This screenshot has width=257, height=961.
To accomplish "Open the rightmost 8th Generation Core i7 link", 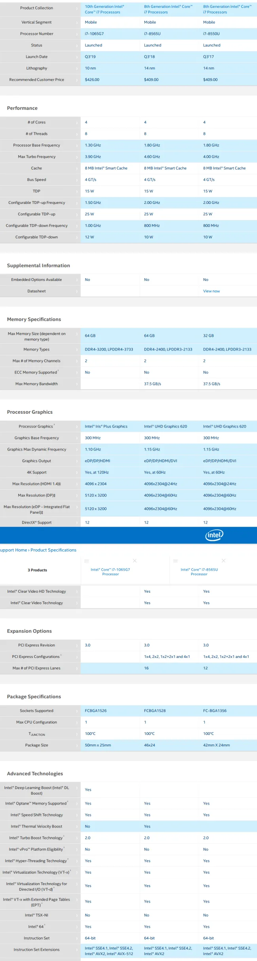I will (x=227, y=9).
